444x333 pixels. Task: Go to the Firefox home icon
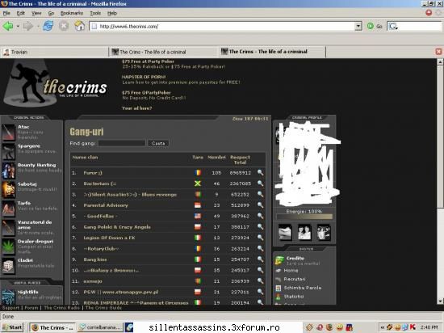(80, 26)
